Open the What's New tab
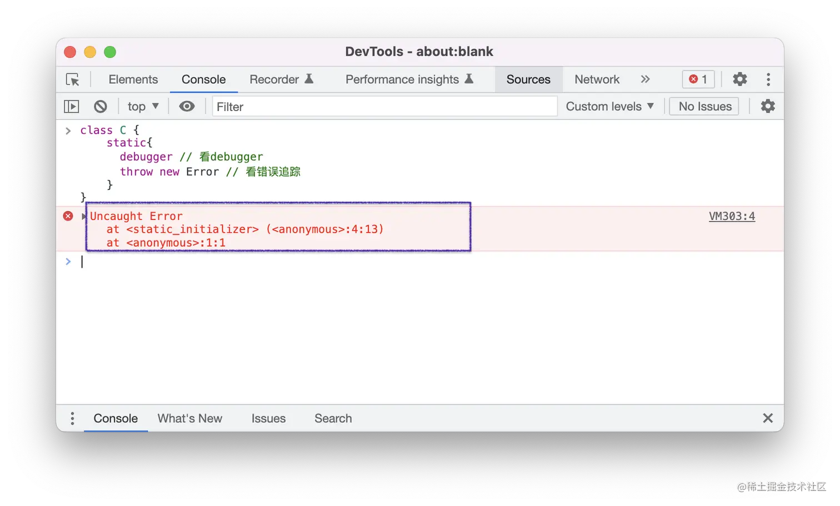The width and height of the screenshot is (840, 506). pos(190,418)
